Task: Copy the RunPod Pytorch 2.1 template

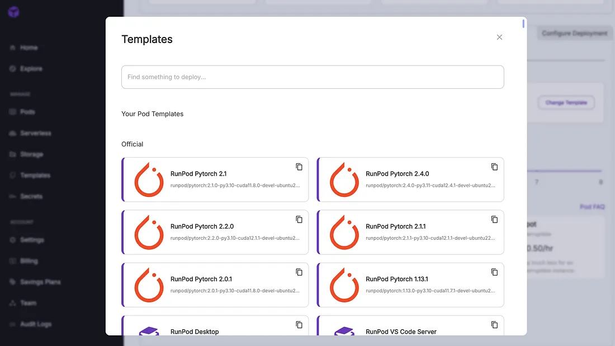Action: (299, 167)
